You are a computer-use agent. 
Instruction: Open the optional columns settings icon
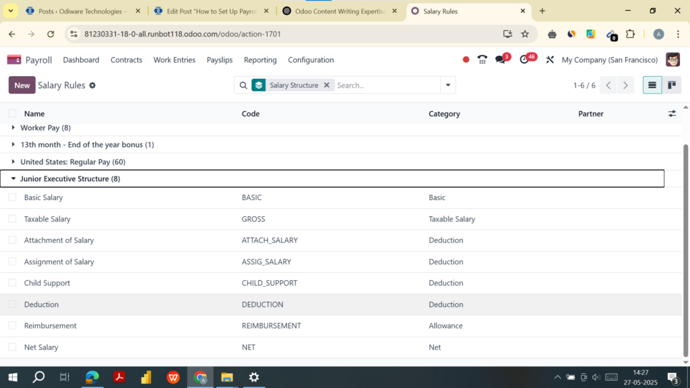click(672, 114)
